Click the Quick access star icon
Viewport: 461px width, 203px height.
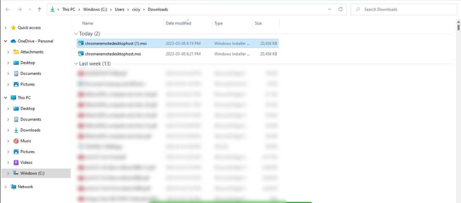coord(13,28)
